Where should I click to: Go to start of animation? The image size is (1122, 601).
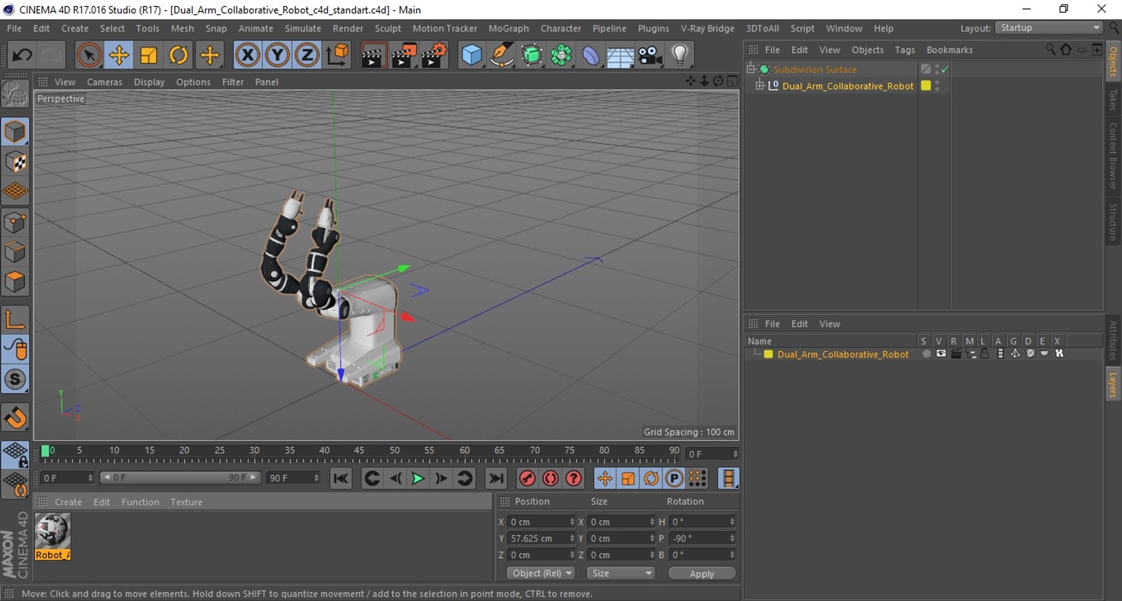[x=341, y=479]
